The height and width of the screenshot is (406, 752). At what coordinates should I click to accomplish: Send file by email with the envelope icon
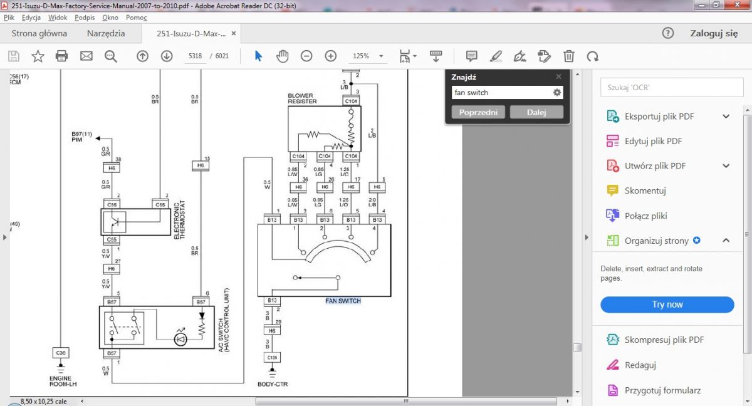[86, 56]
